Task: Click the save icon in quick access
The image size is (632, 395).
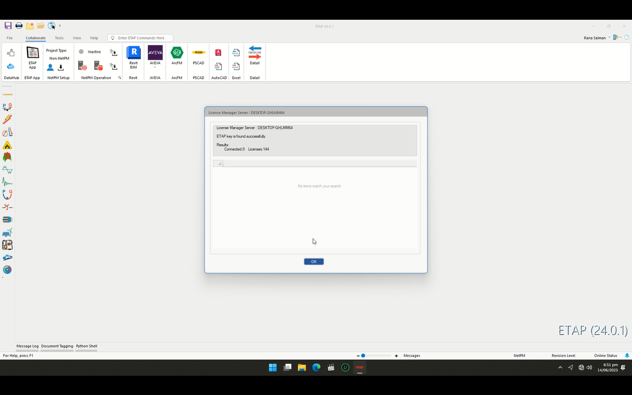Action: (x=8, y=26)
